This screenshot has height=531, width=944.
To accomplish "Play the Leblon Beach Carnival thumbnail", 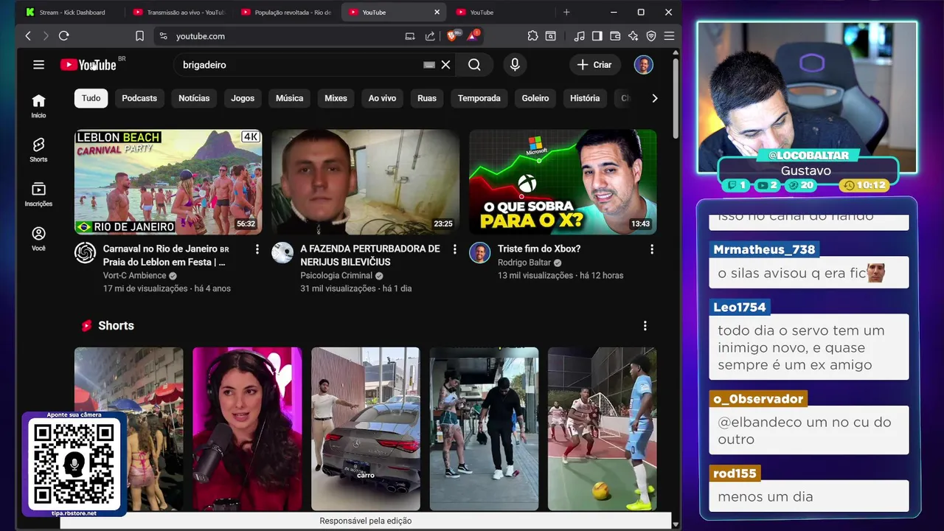I will [x=168, y=182].
